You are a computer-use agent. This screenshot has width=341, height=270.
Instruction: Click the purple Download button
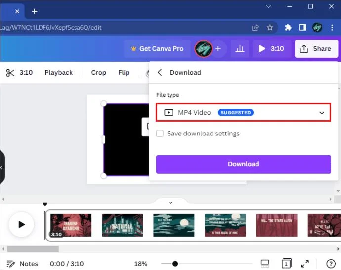pos(243,164)
